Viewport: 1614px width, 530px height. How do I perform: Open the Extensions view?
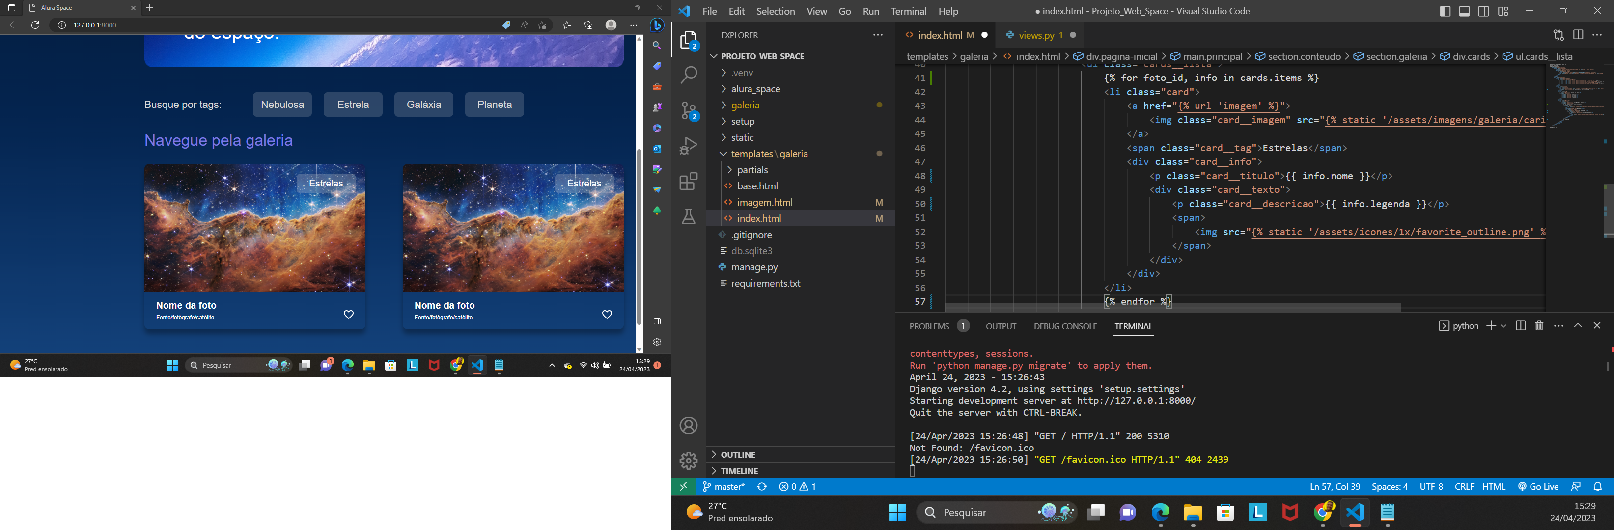click(x=689, y=182)
